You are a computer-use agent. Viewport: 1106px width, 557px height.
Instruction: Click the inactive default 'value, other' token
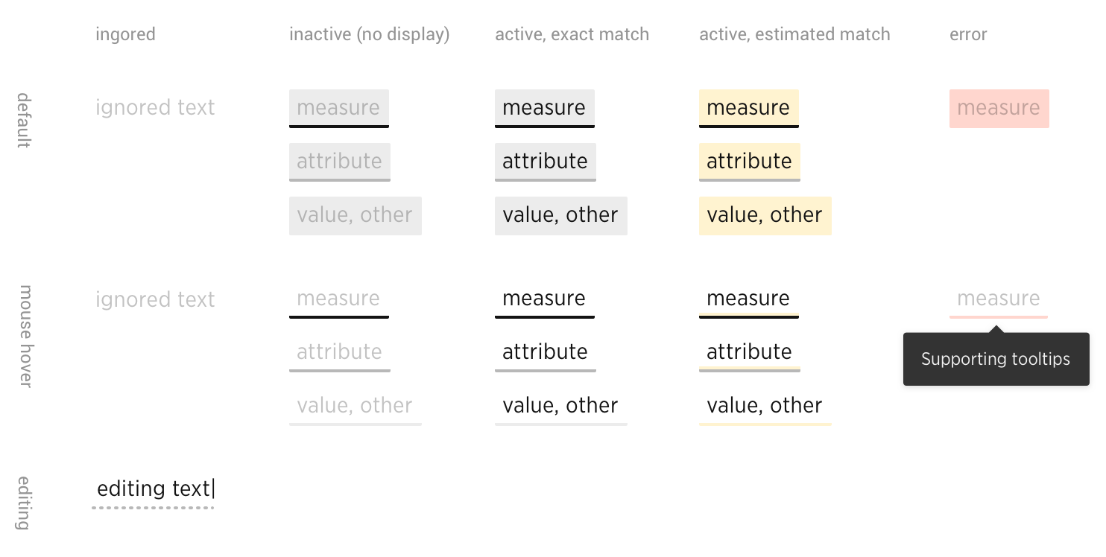(x=355, y=216)
